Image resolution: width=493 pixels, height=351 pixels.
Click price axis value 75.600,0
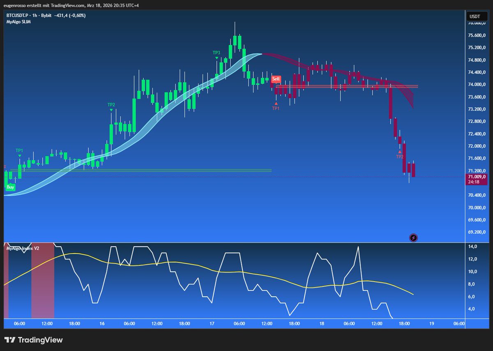click(477, 35)
